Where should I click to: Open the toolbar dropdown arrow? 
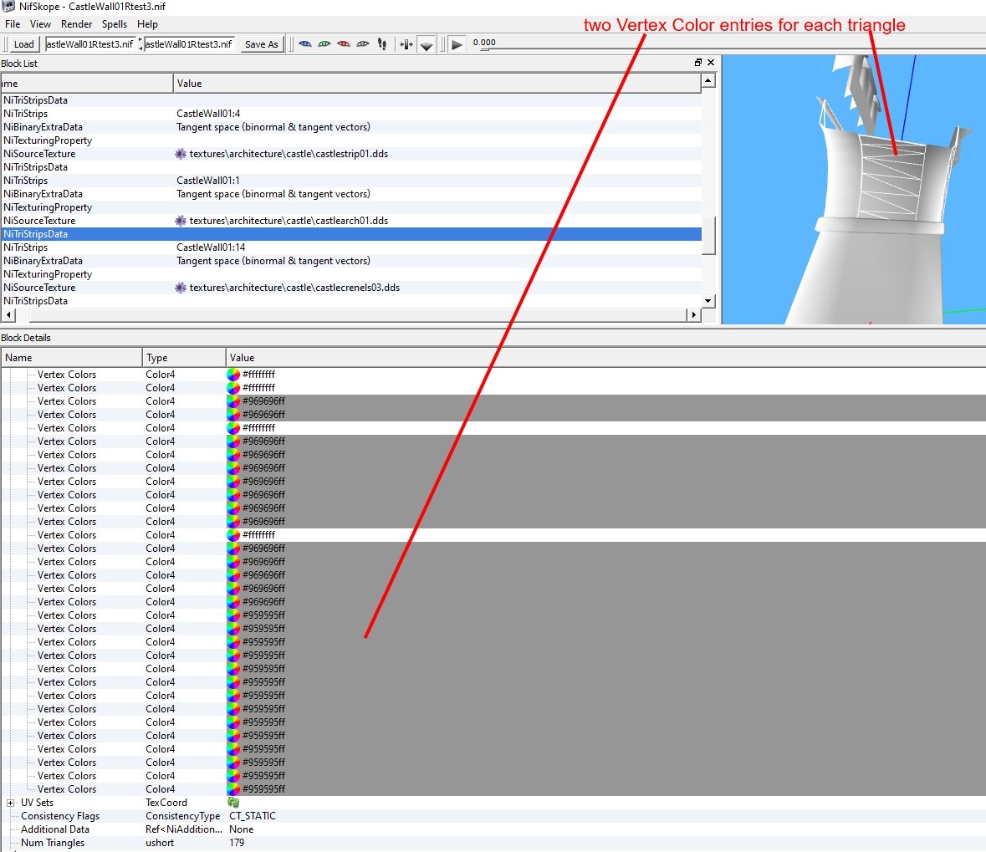[427, 46]
